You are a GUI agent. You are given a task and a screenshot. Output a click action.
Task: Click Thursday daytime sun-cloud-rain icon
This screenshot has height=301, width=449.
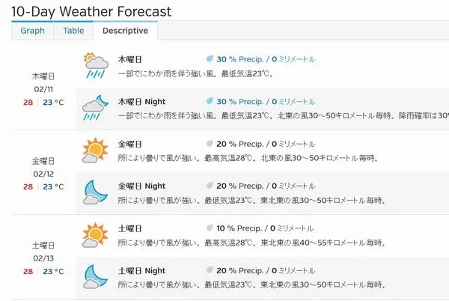(x=96, y=65)
